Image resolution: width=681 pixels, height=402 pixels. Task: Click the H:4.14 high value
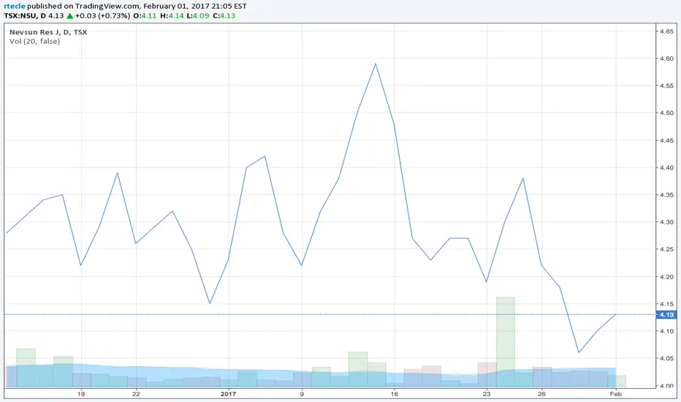(x=172, y=15)
